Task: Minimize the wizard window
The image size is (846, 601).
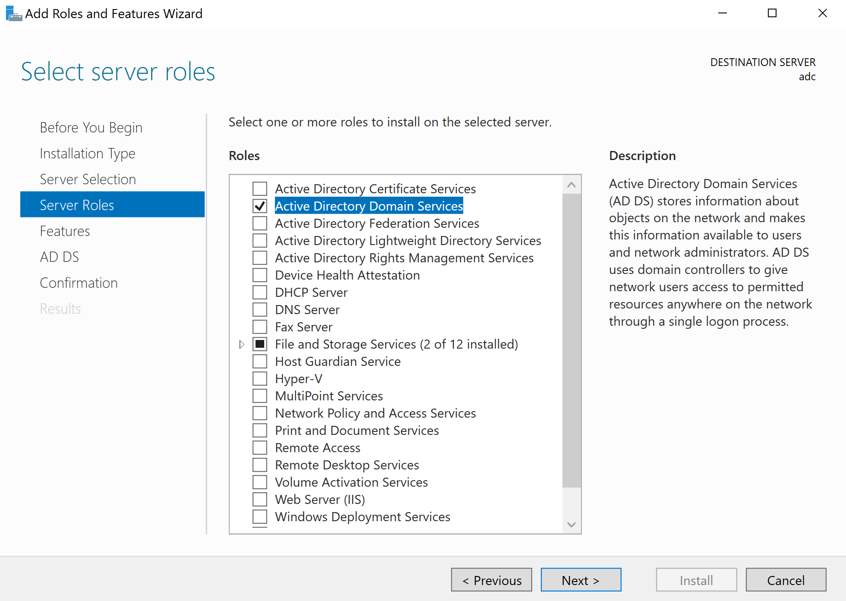Action: pyautogui.click(x=723, y=13)
